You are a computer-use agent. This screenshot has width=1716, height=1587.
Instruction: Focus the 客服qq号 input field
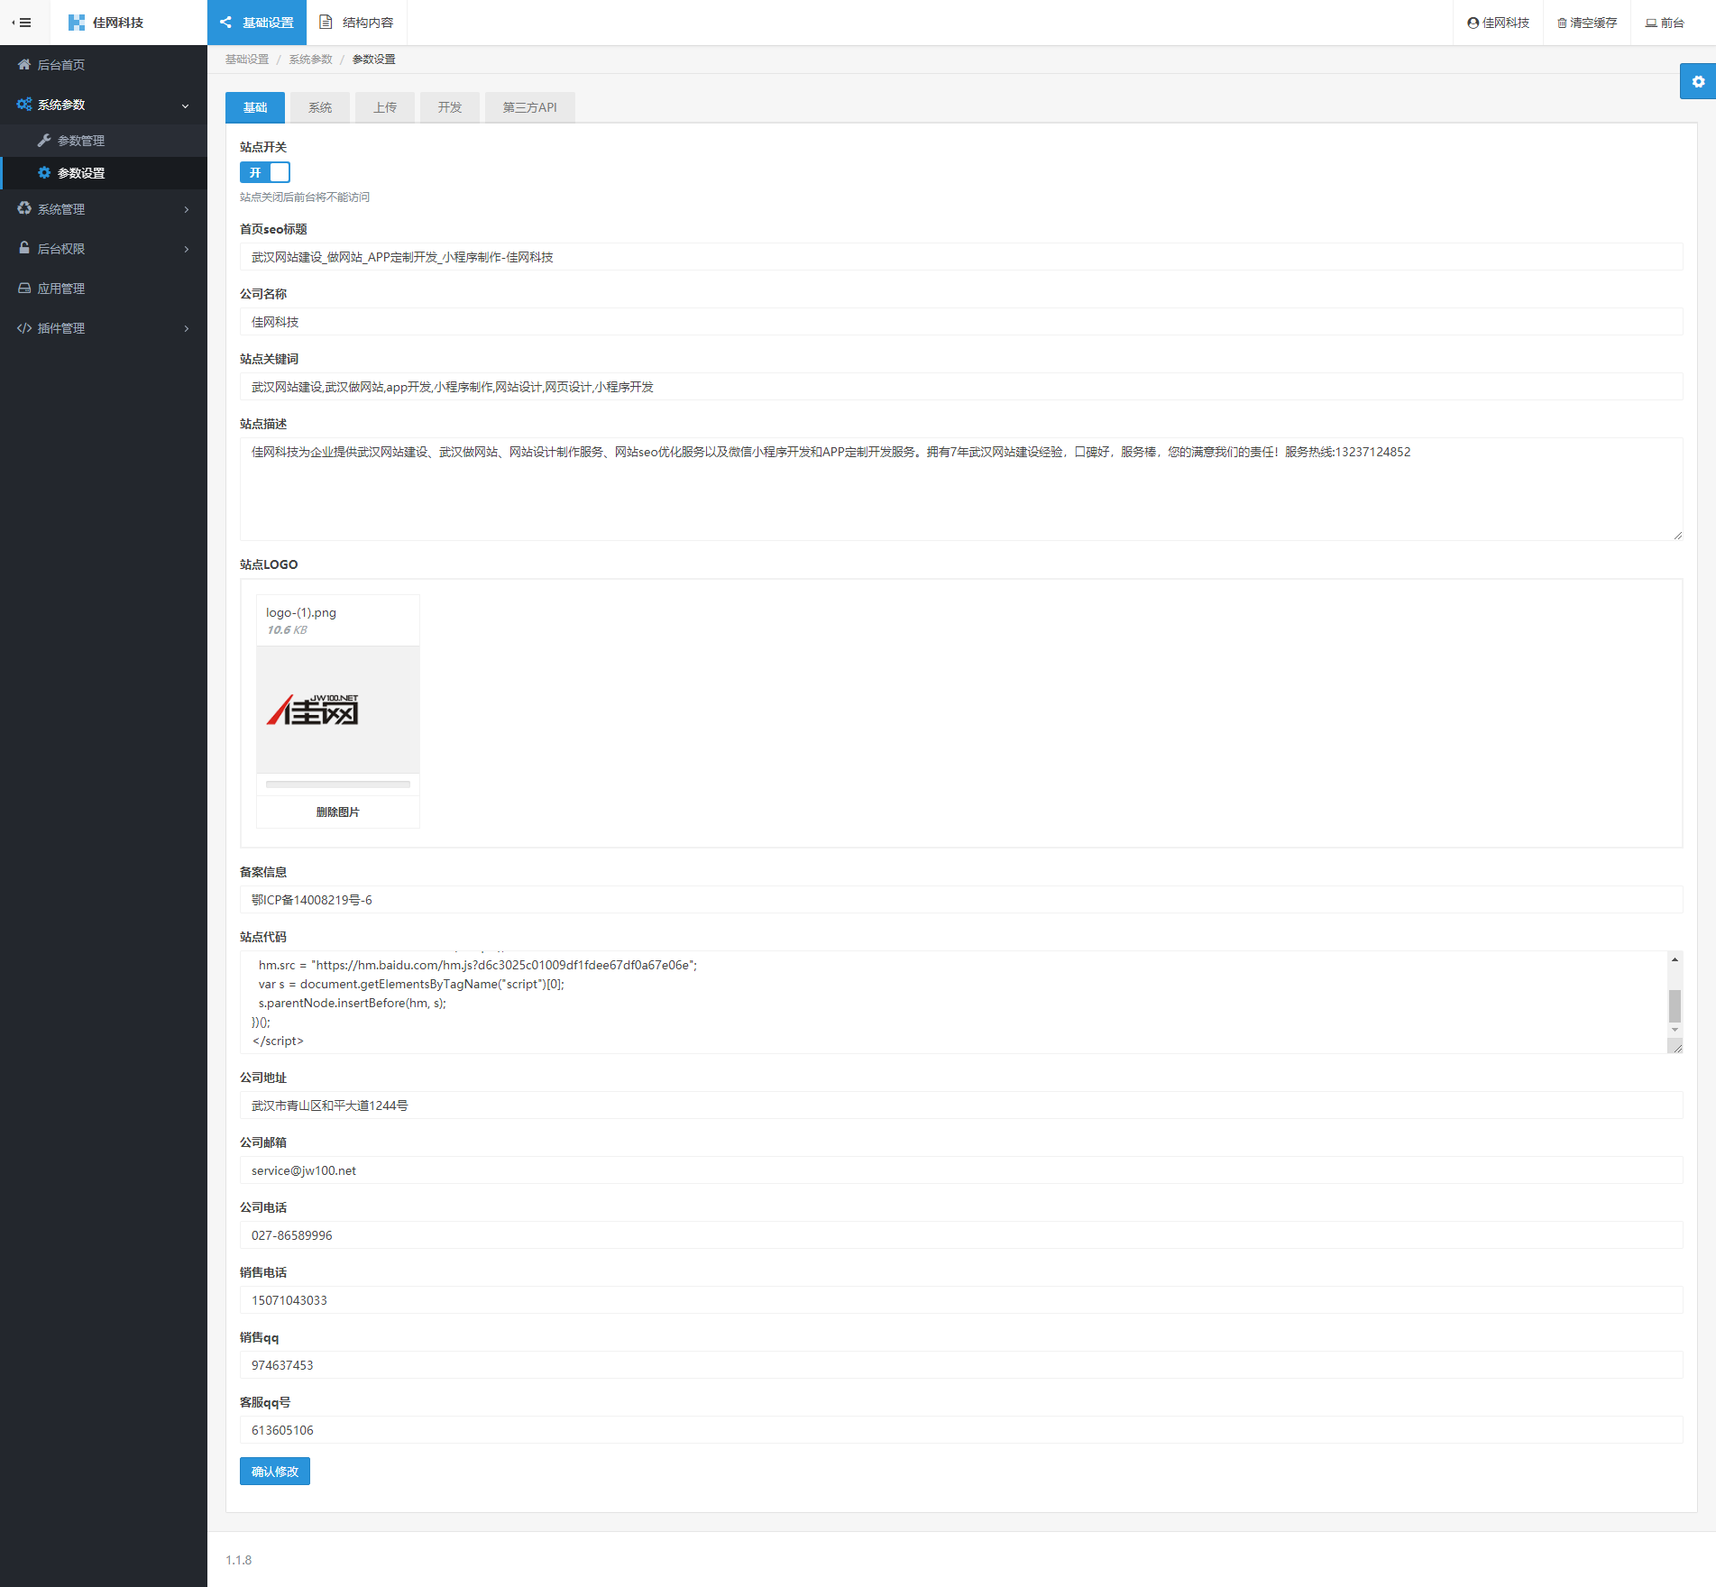click(x=961, y=1430)
